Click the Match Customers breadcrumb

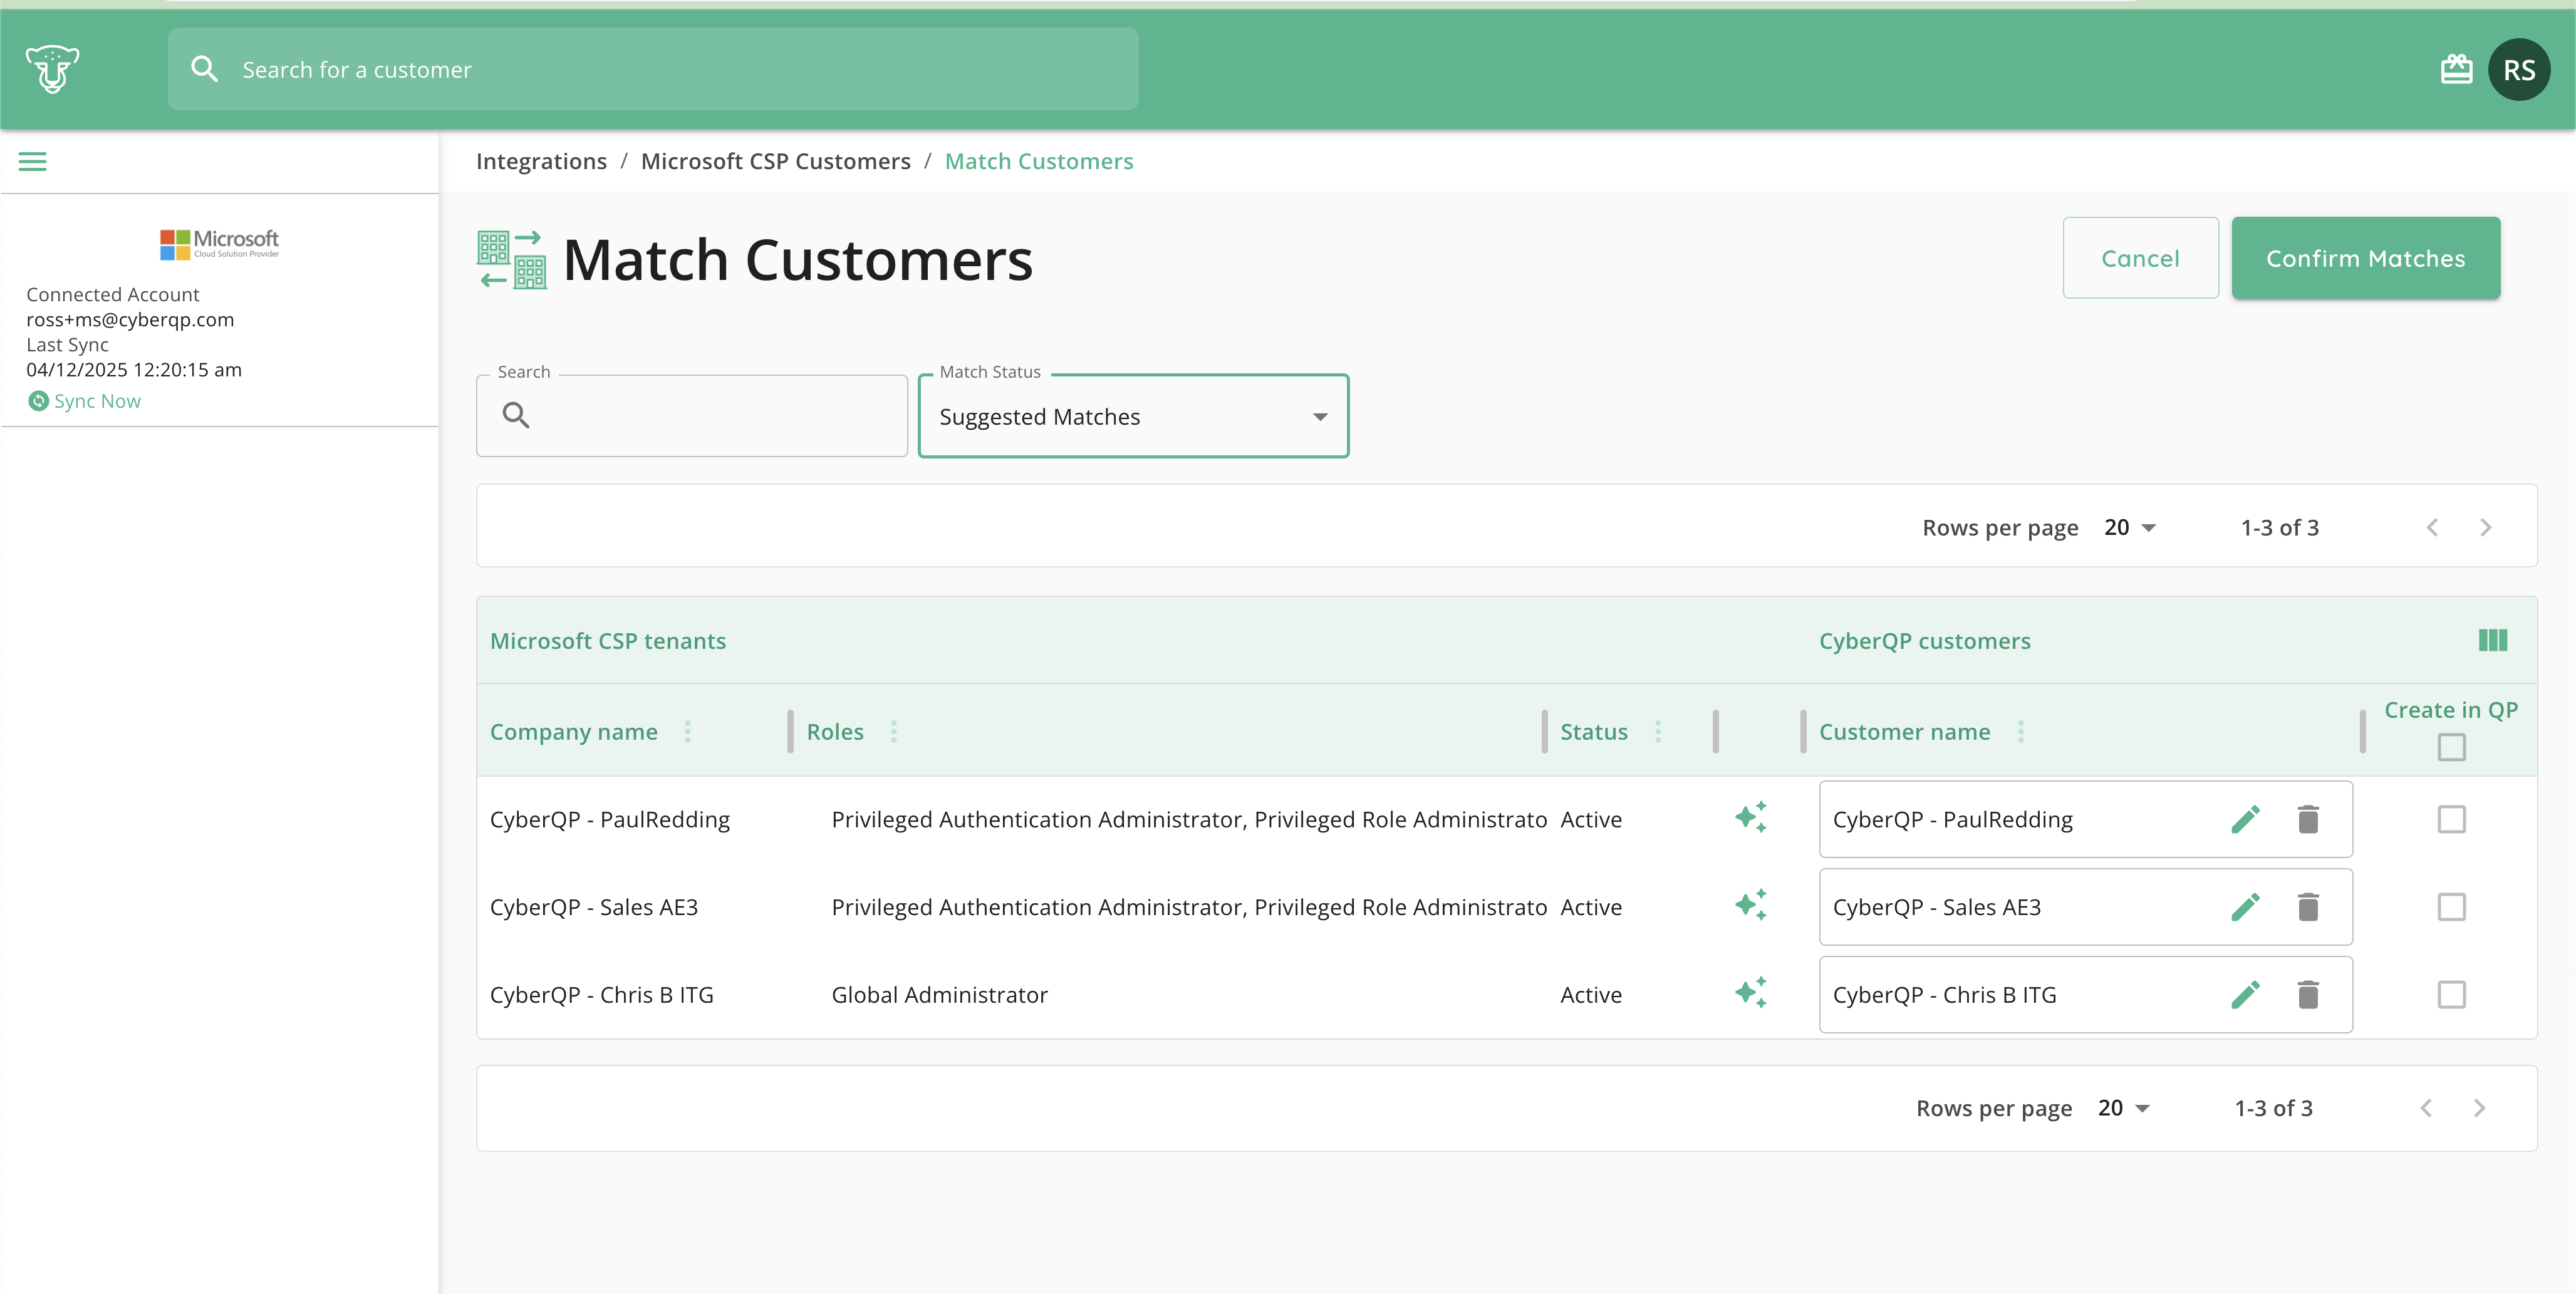[1039, 161]
